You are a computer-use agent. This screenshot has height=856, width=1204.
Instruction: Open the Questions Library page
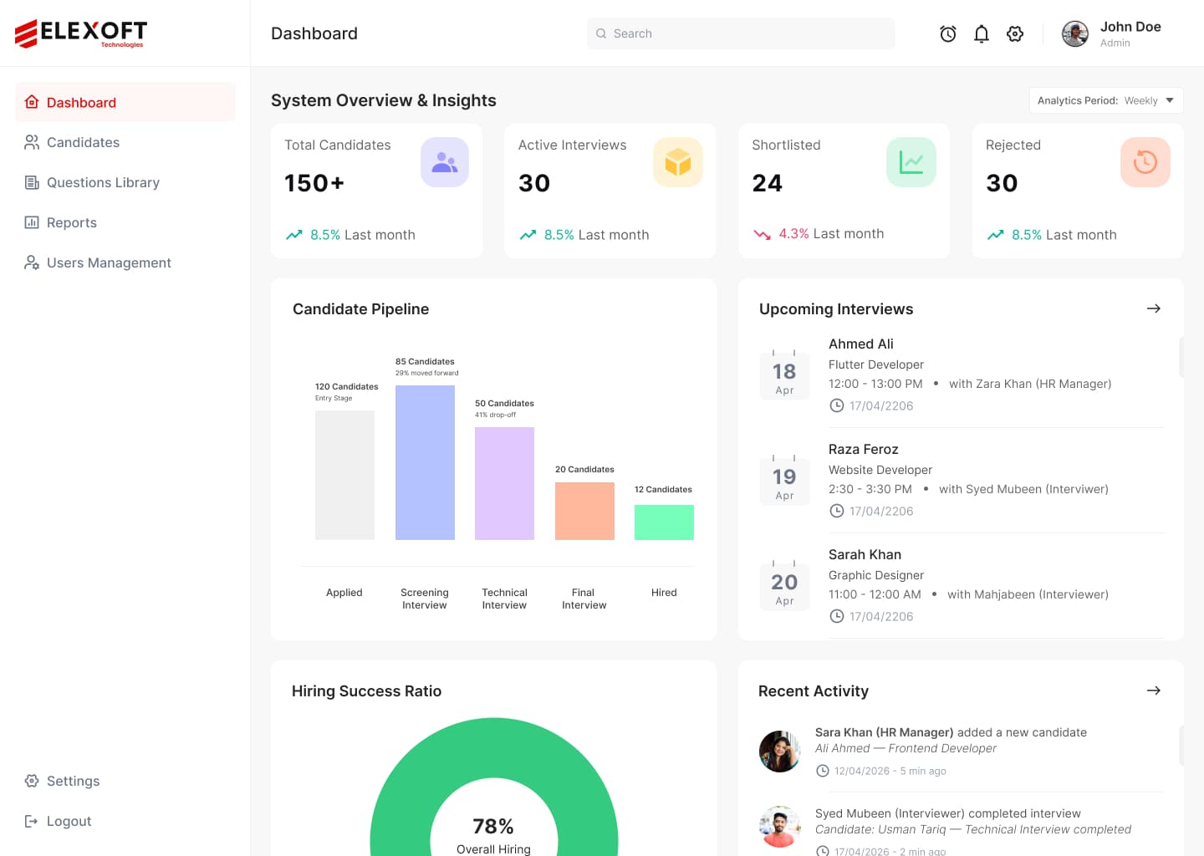(x=125, y=182)
